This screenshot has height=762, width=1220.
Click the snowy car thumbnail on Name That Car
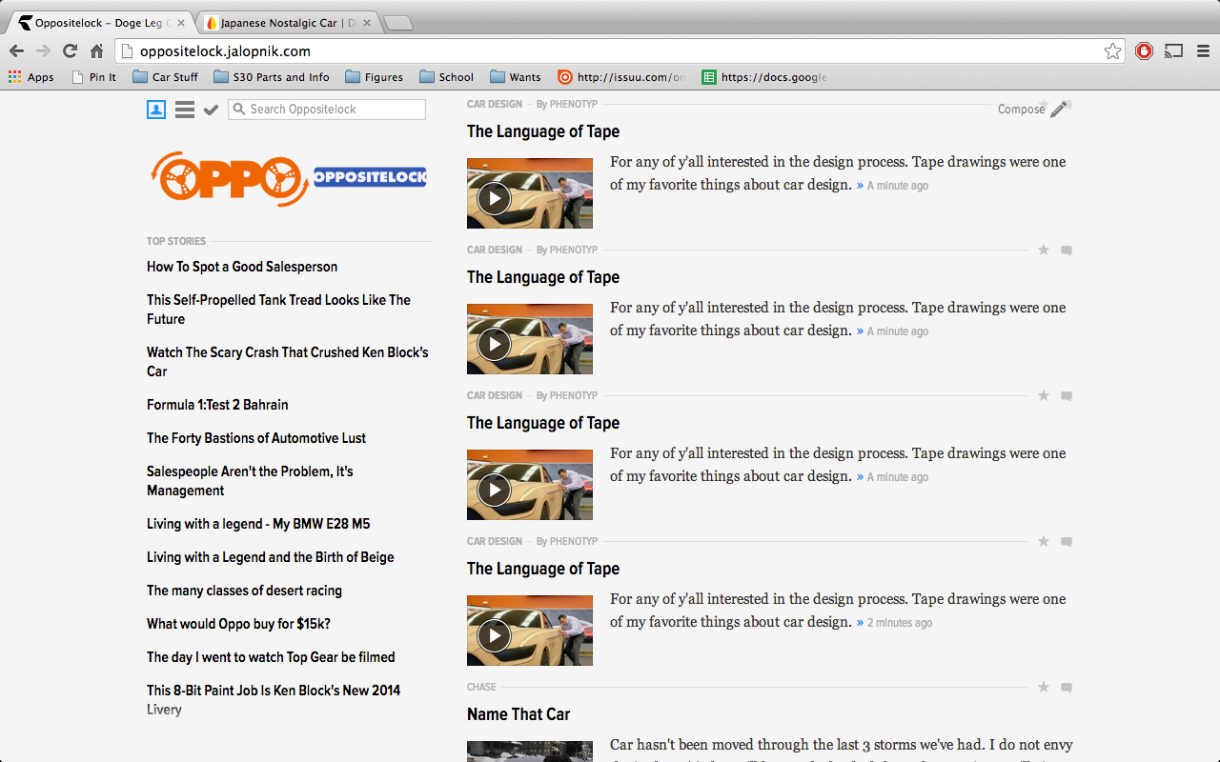530,752
